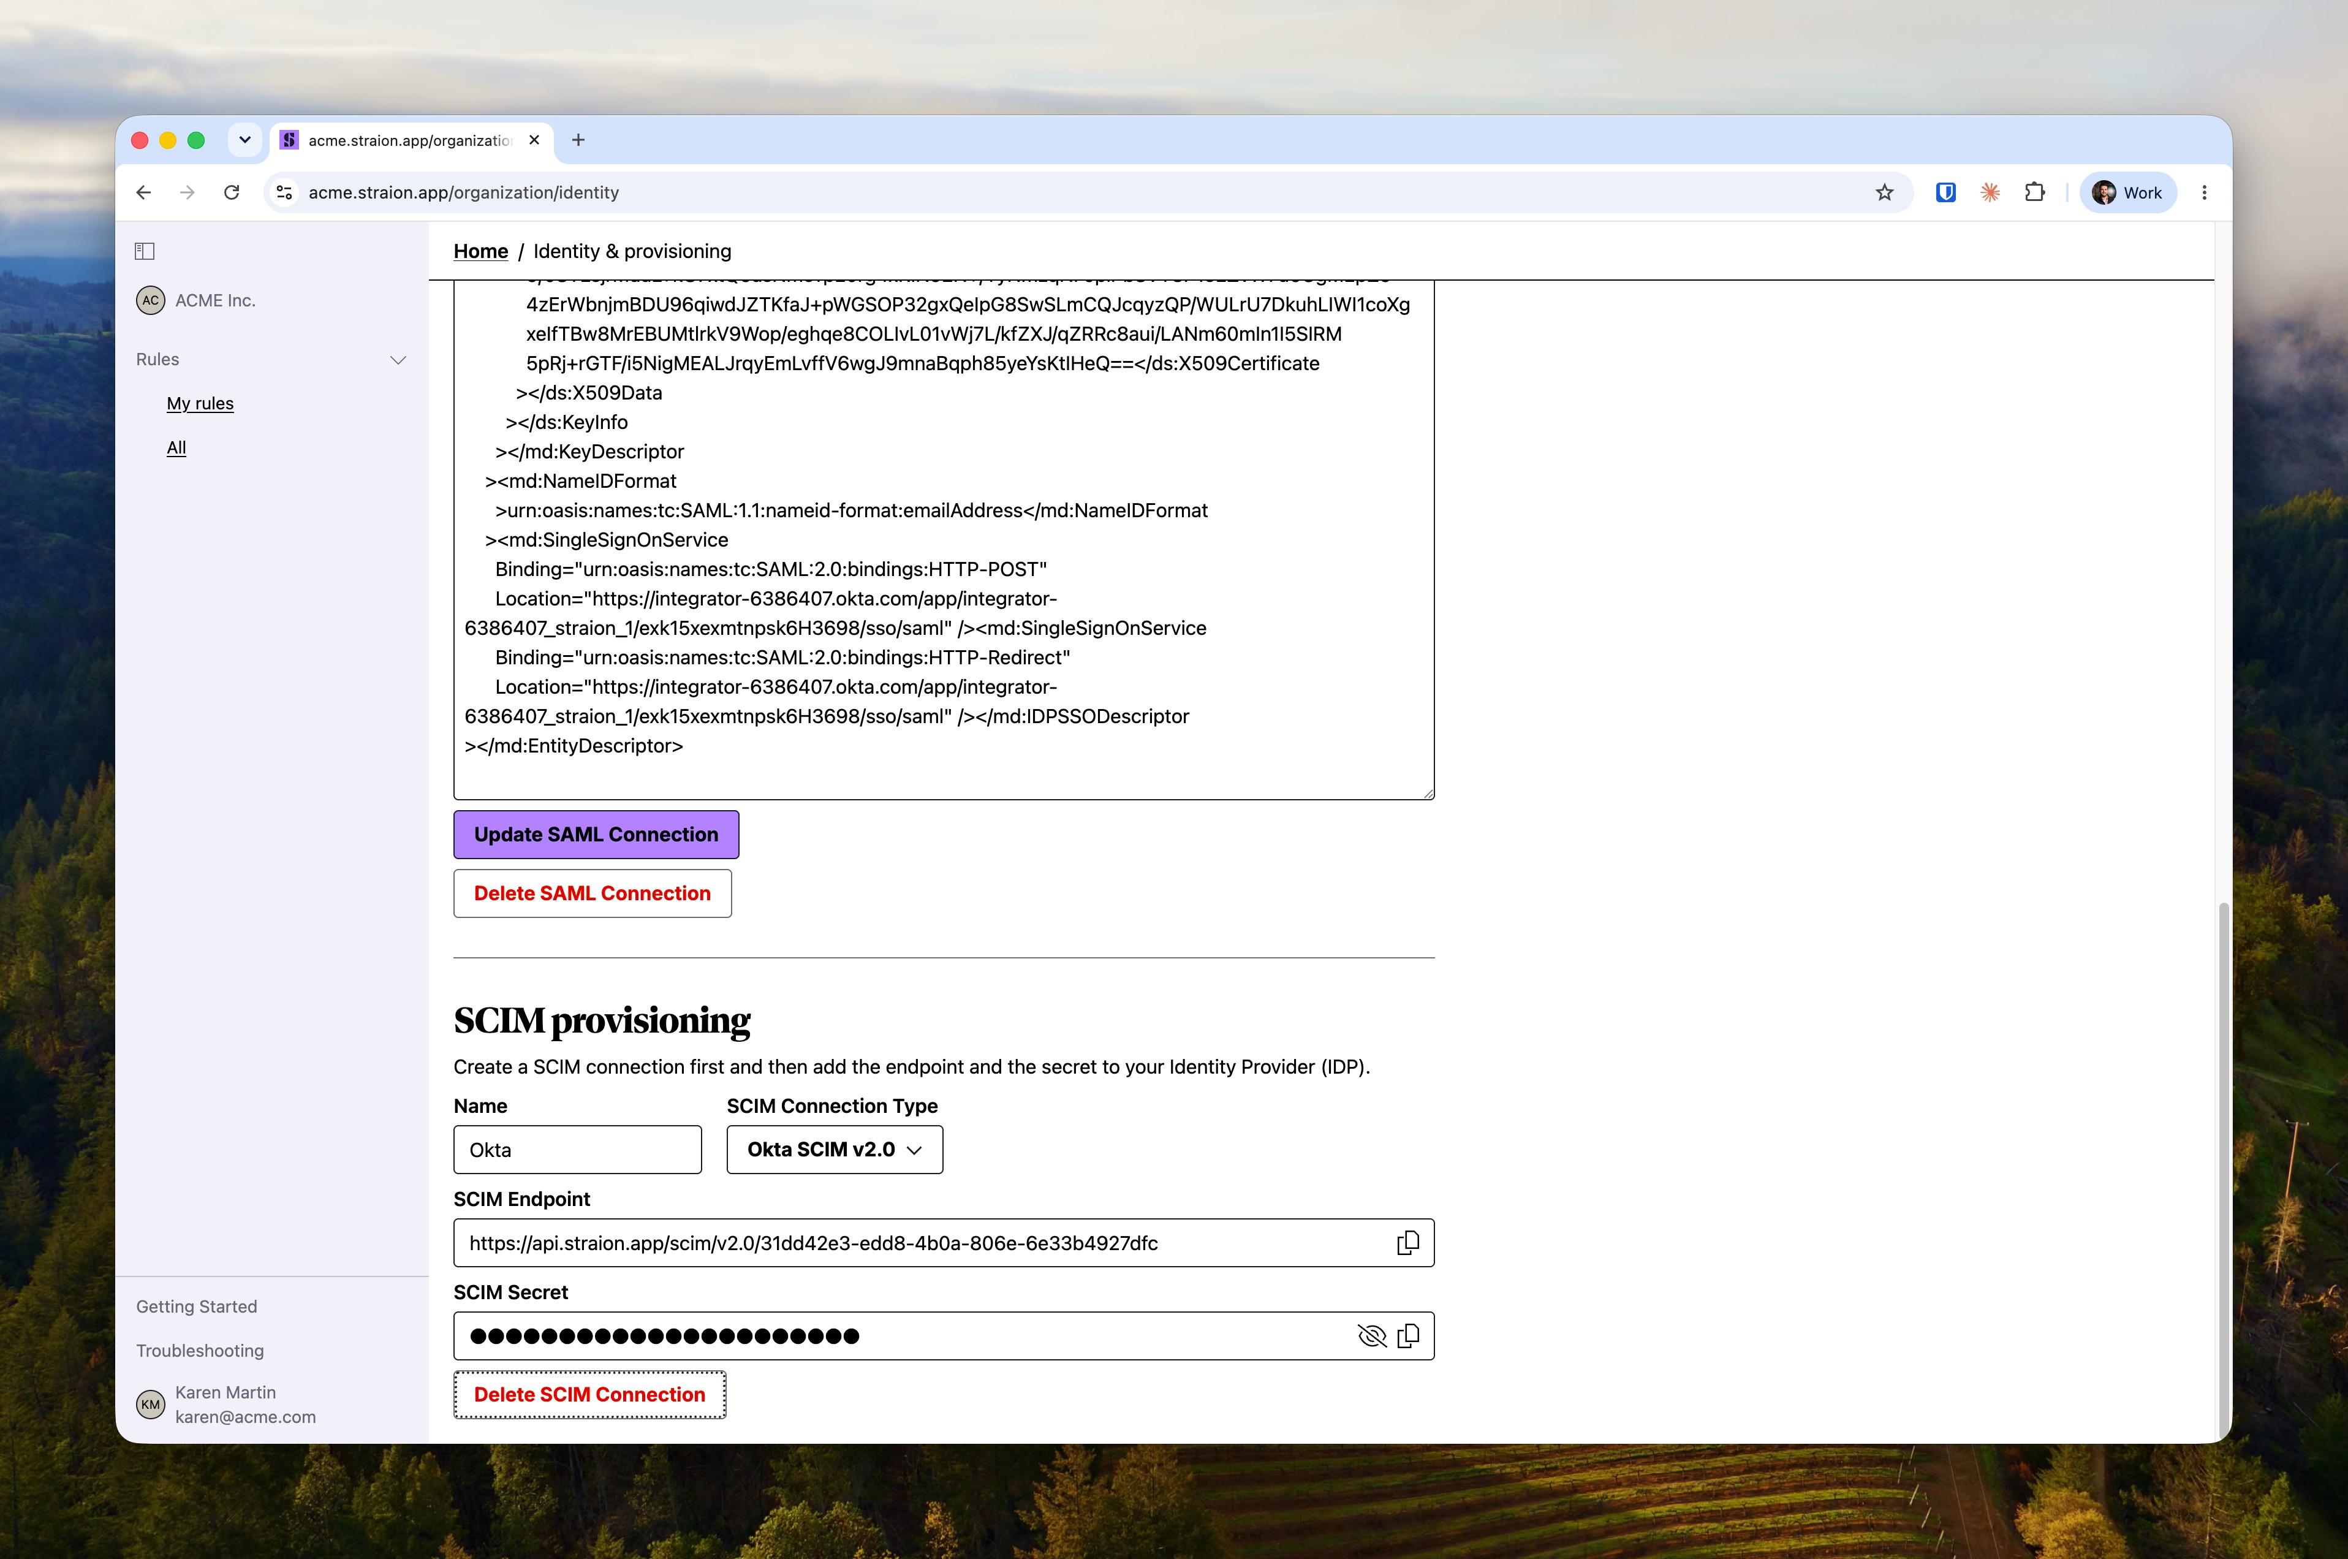Screen dimensions: 2348x1559
Task: Click the karen@acme.com email text
Action: click(x=246, y=1417)
